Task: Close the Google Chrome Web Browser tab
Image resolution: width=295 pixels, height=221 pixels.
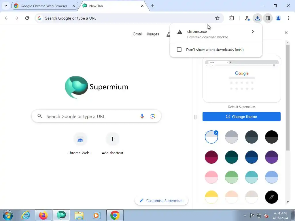Action: (x=74, y=6)
